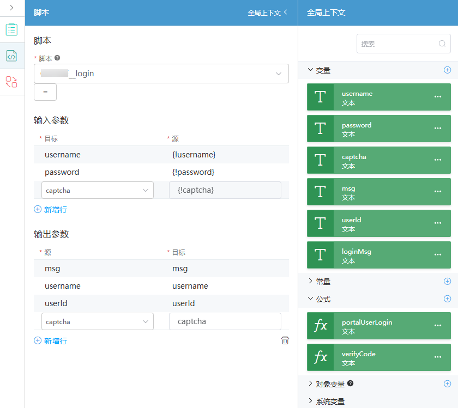Select the userId output source cell
458x408 pixels.
coord(98,303)
